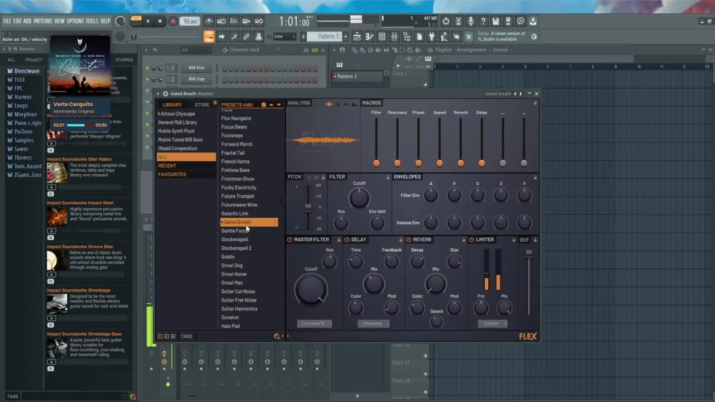Click the render/export audio icon

pyautogui.click(x=508, y=21)
